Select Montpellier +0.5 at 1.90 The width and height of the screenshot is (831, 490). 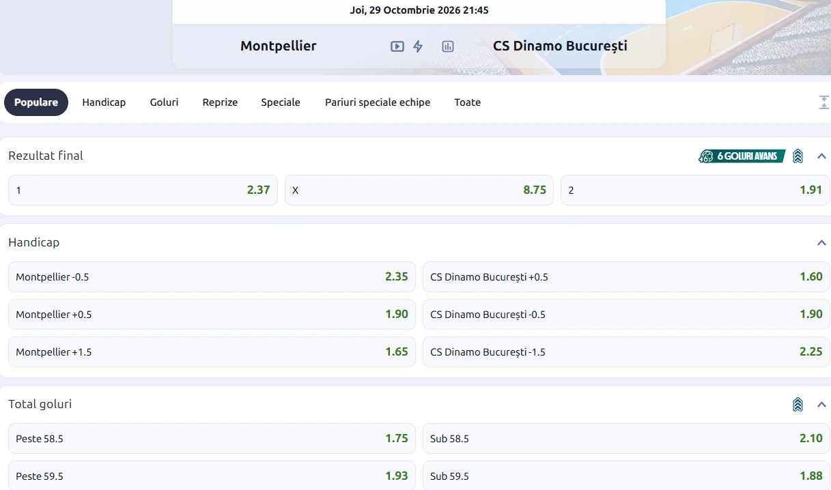click(x=212, y=315)
